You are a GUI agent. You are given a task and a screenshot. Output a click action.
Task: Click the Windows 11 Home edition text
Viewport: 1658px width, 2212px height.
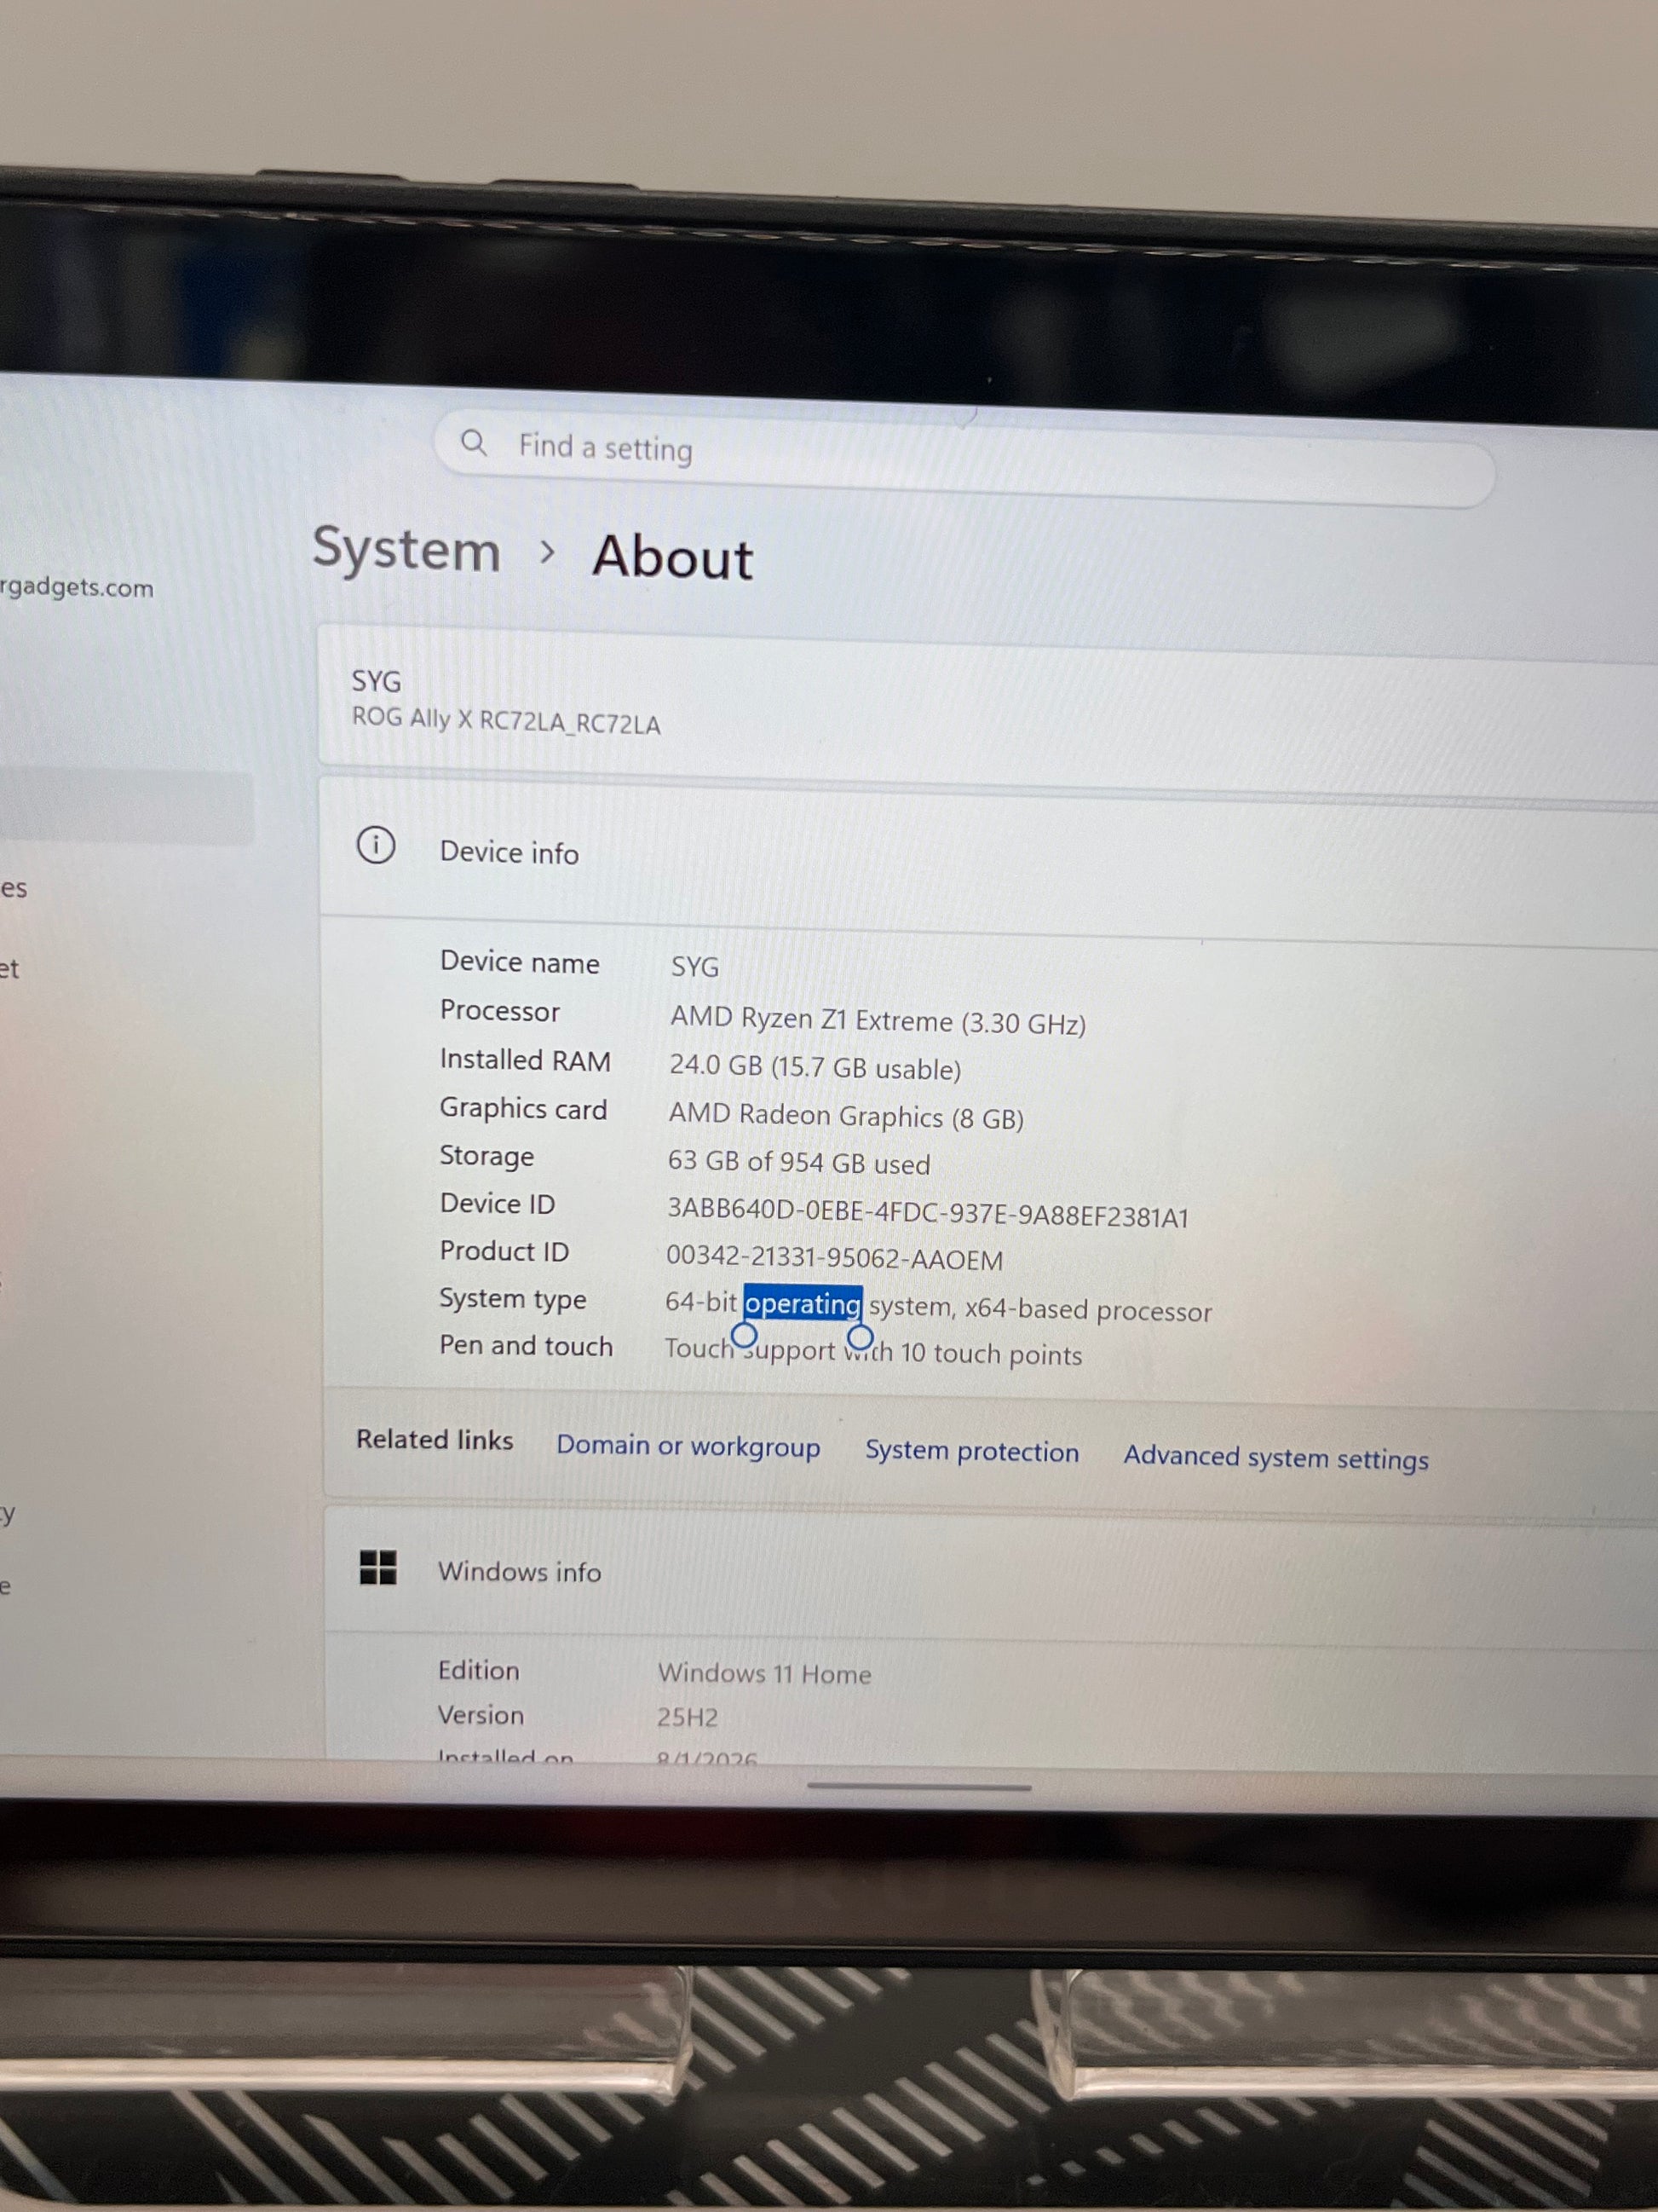click(x=764, y=1674)
